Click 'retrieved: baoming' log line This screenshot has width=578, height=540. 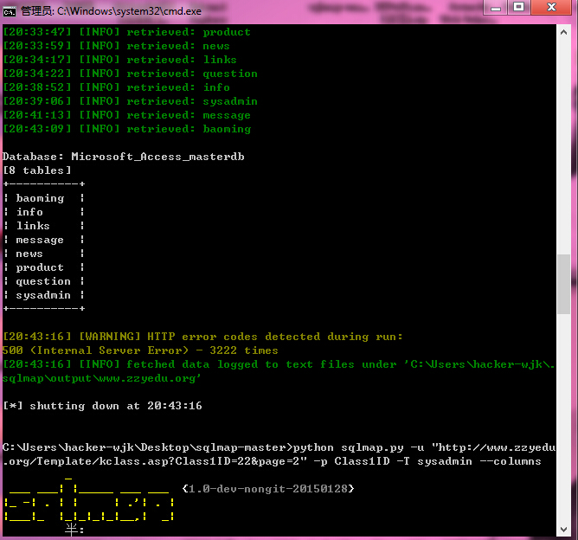click(127, 129)
